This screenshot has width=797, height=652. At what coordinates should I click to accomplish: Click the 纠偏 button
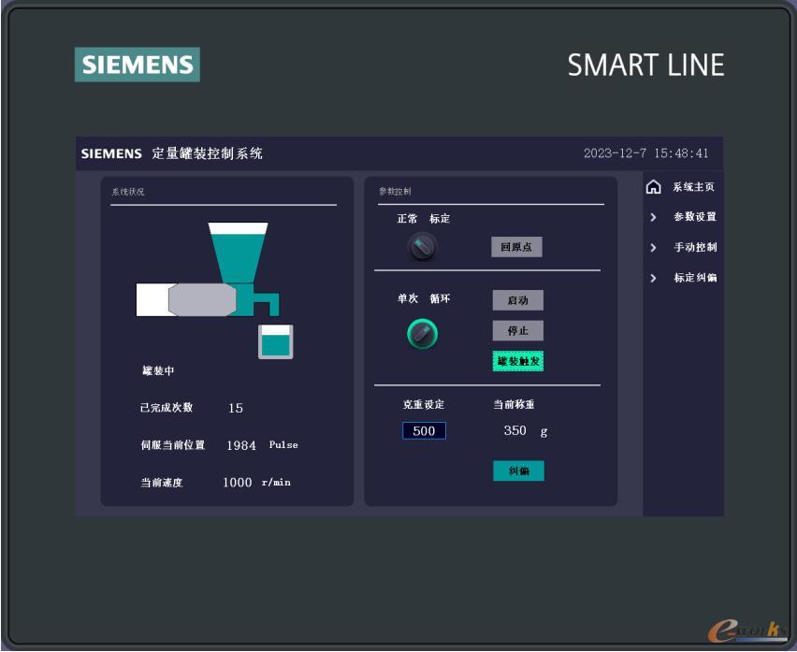518,471
